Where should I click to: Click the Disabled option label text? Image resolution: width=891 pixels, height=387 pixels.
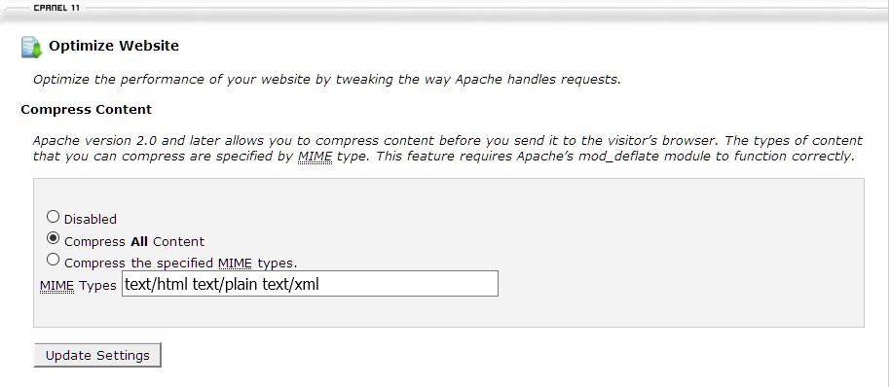[91, 219]
